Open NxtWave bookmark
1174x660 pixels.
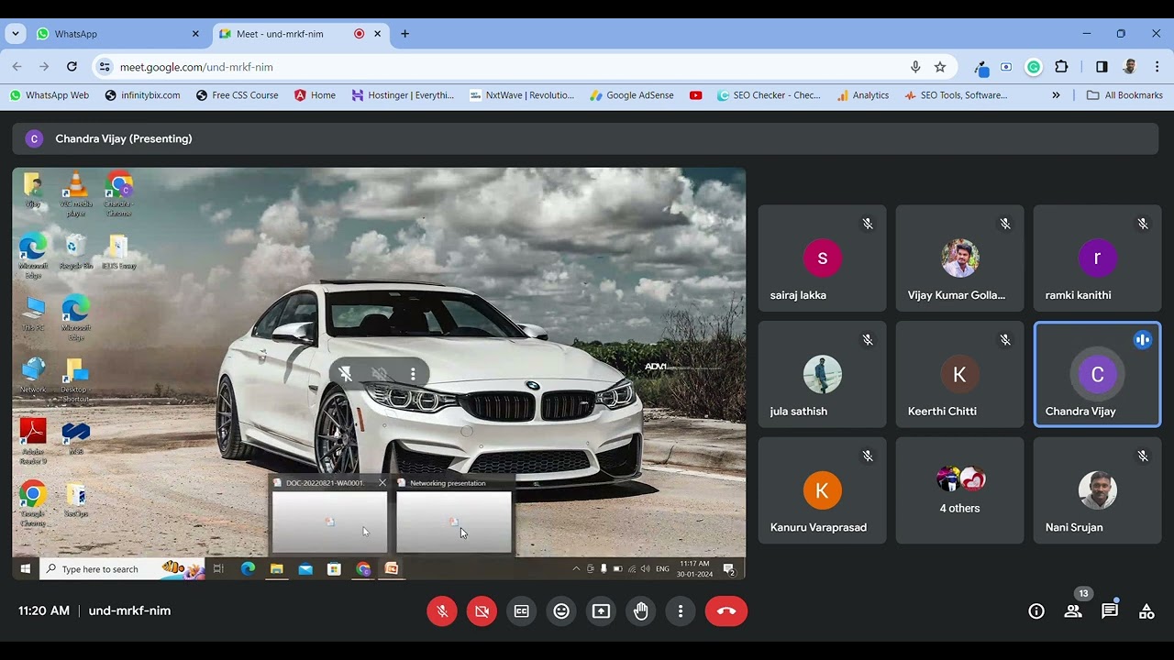point(522,95)
